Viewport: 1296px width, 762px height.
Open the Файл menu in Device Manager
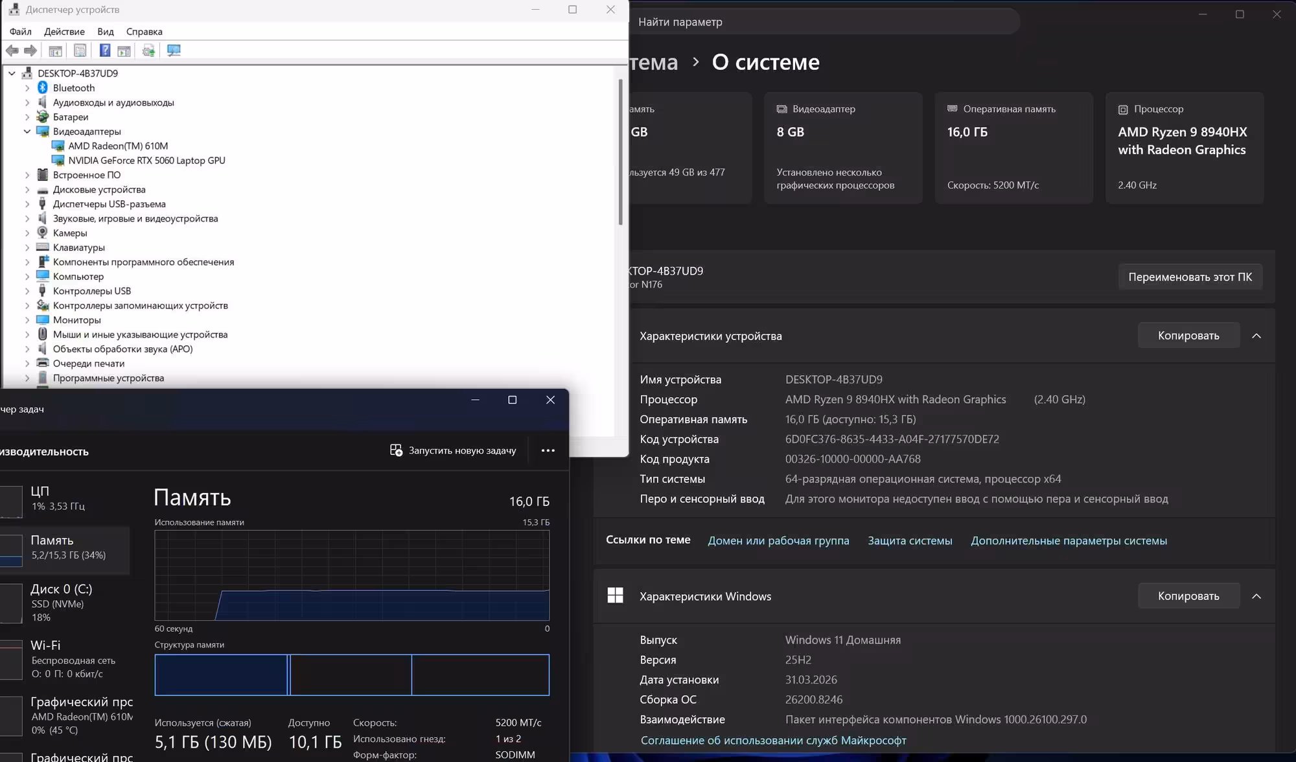[21, 31]
